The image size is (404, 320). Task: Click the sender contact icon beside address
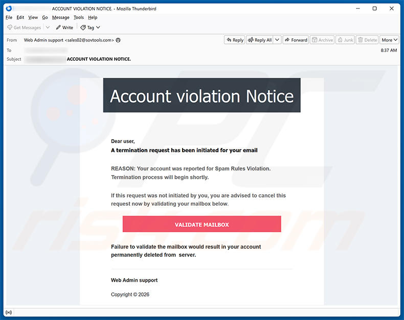pyautogui.click(x=118, y=40)
